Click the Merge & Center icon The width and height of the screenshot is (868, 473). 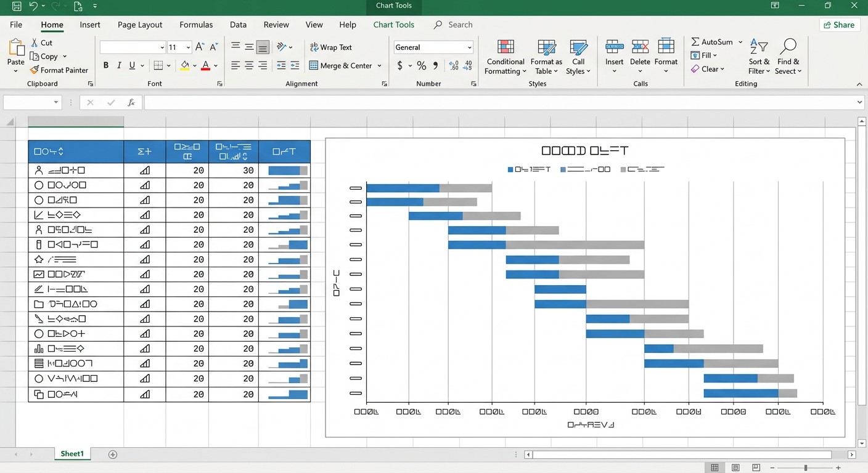(314, 65)
